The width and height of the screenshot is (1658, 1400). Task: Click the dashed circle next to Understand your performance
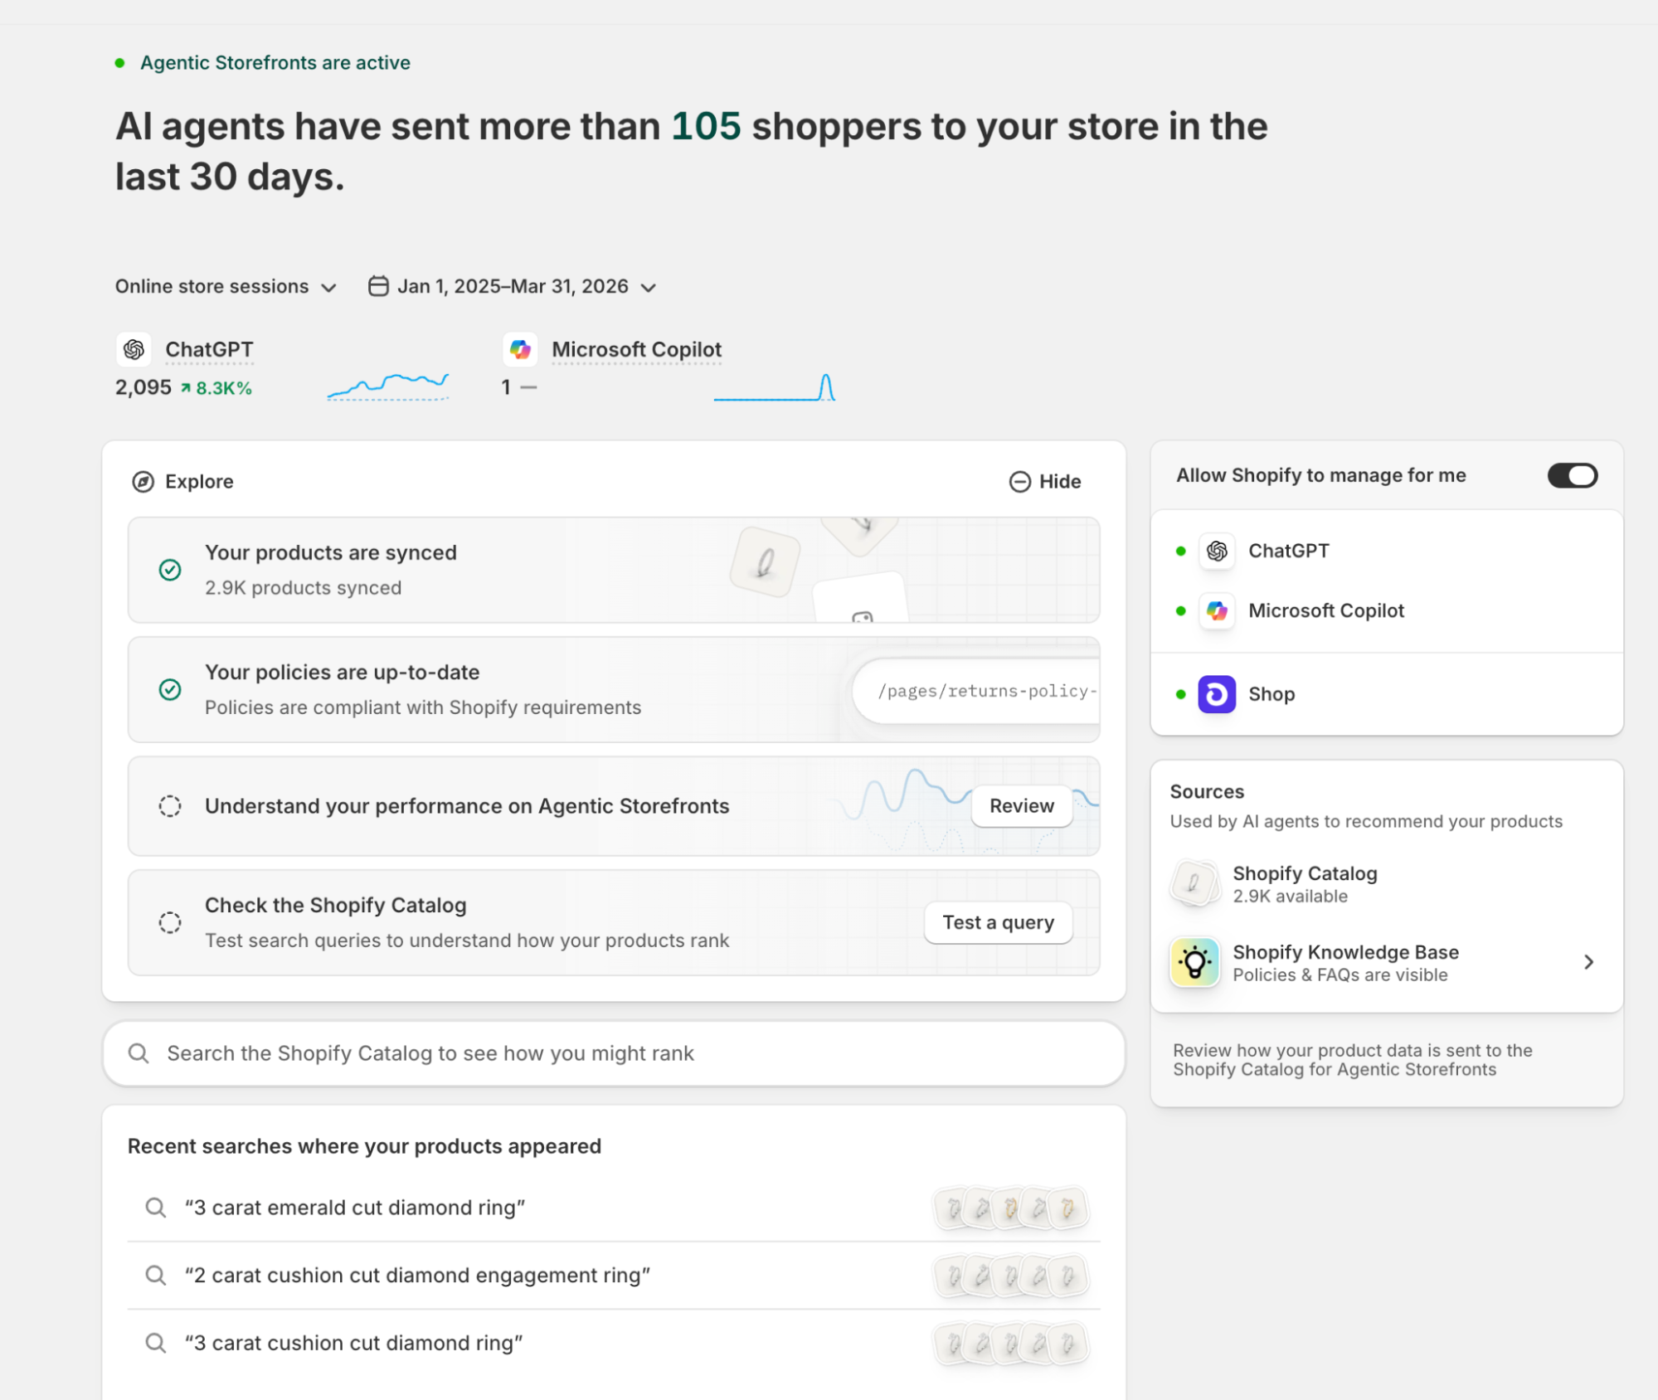click(170, 806)
